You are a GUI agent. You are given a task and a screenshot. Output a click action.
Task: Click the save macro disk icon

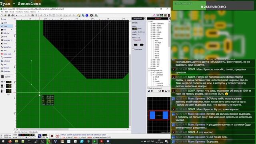click(149, 91)
